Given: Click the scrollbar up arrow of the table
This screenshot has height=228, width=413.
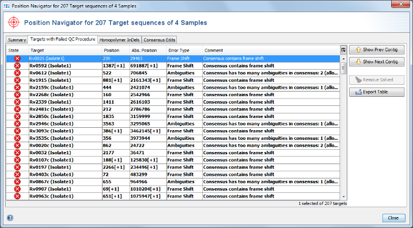Looking at the screenshot, I should pos(343,59).
